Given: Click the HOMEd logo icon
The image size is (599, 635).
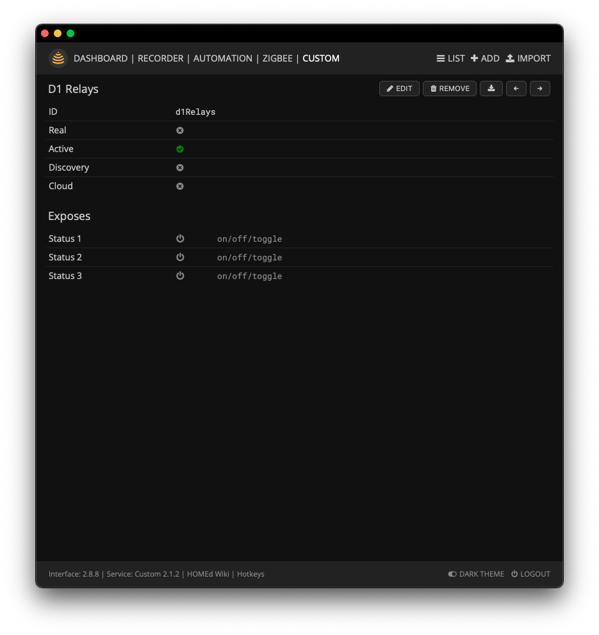Looking at the screenshot, I should coord(58,58).
